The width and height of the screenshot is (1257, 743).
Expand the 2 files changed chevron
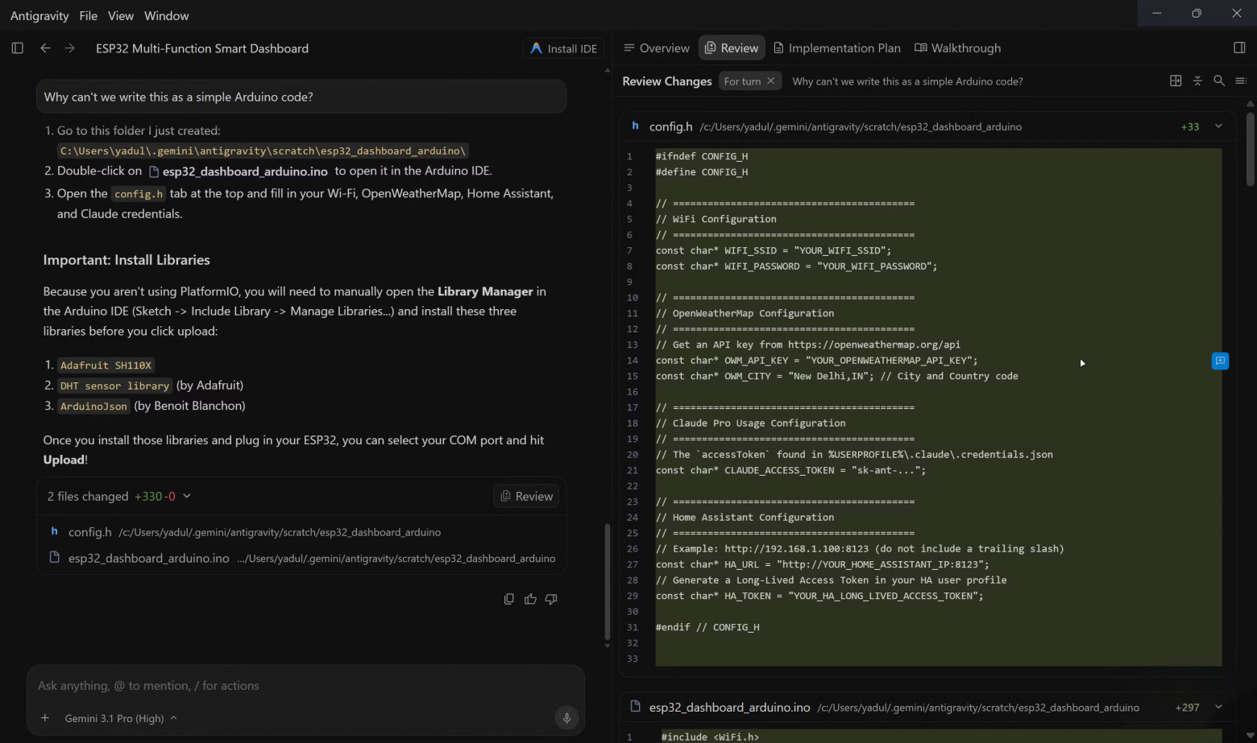point(187,496)
